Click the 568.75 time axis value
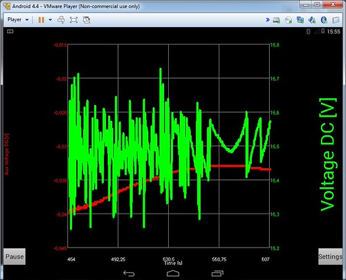The image size is (346, 280). tap(219, 259)
